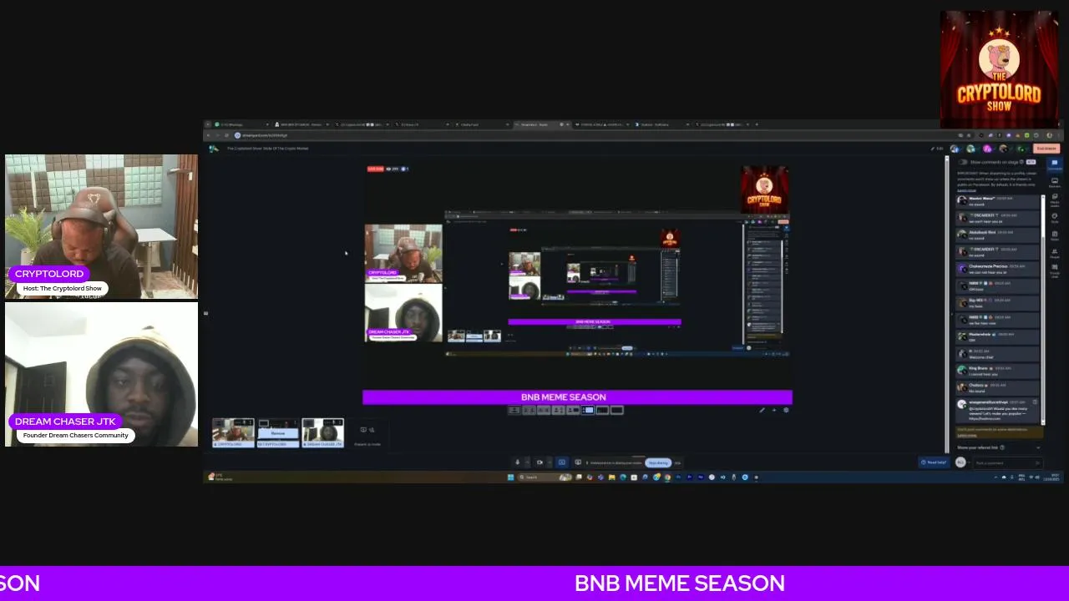Viewport: 1069px width, 601px height.
Task: Click the edit layout pencil icon
Action: [x=762, y=410]
